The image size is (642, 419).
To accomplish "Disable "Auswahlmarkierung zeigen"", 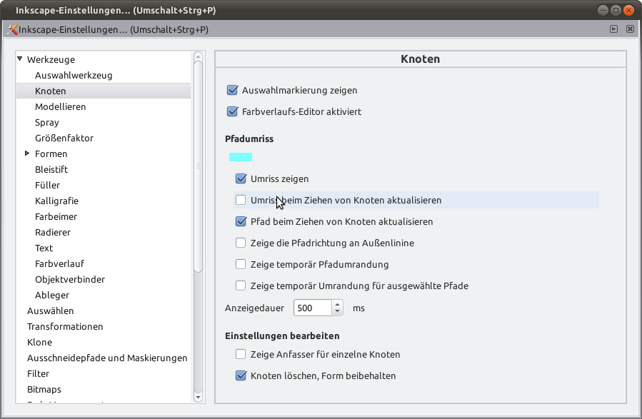I will coord(231,90).
